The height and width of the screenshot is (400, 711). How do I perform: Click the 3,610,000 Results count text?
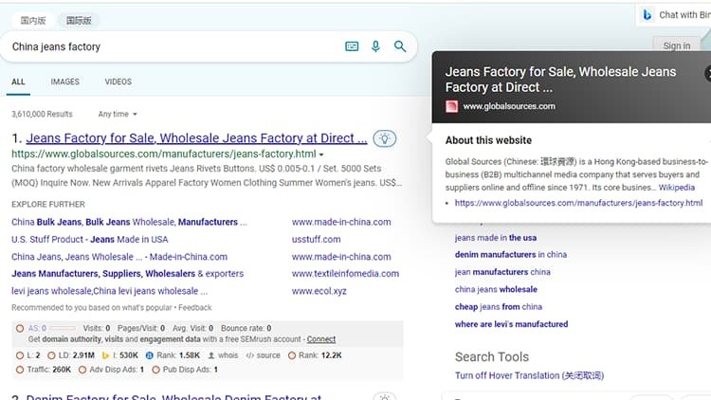click(x=42, y=115)
